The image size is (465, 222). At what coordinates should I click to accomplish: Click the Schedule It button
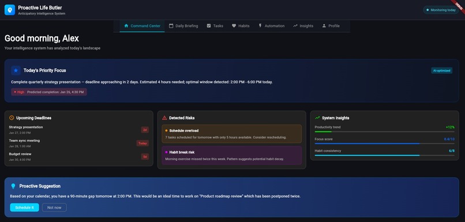tap(24, 208)
